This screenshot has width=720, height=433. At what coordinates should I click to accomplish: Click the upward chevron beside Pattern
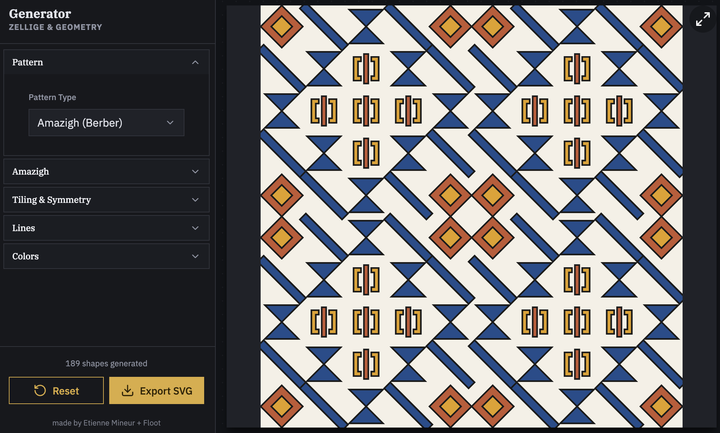195,62
